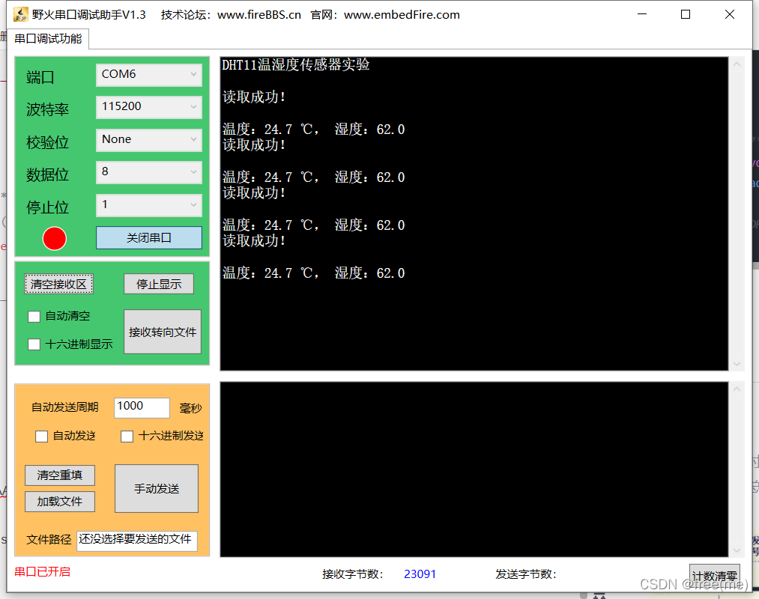The image size is (759, 599).
Task: Click the receive area scrollbar up arrow
Action: point(737,65)
